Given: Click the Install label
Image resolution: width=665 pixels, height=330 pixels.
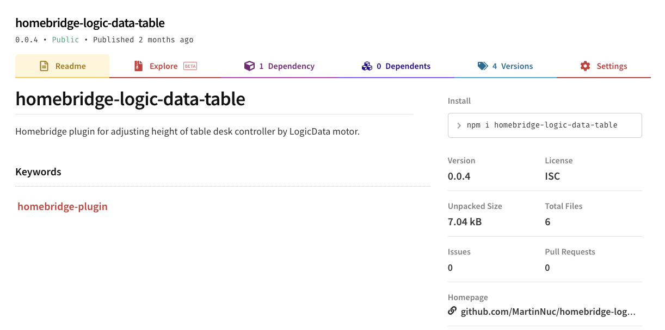Looking at the screenshot, I should point(459,101).
